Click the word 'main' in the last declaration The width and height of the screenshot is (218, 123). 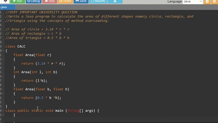[x=59, y=111]
